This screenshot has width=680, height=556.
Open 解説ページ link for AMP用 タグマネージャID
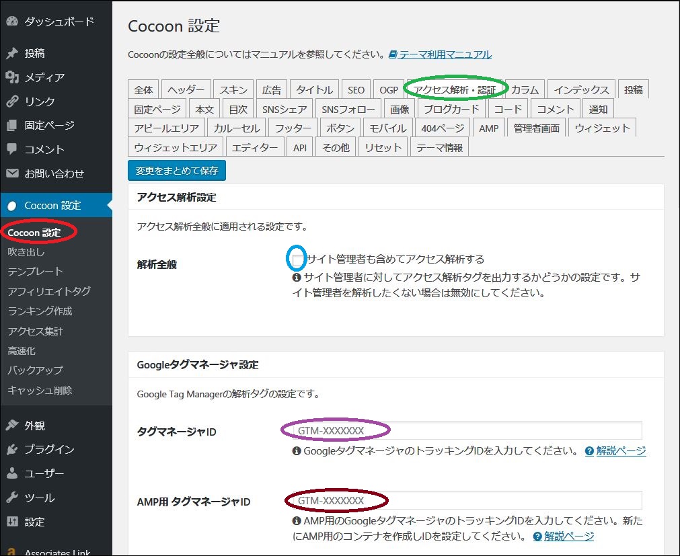(x=569, y=537)
